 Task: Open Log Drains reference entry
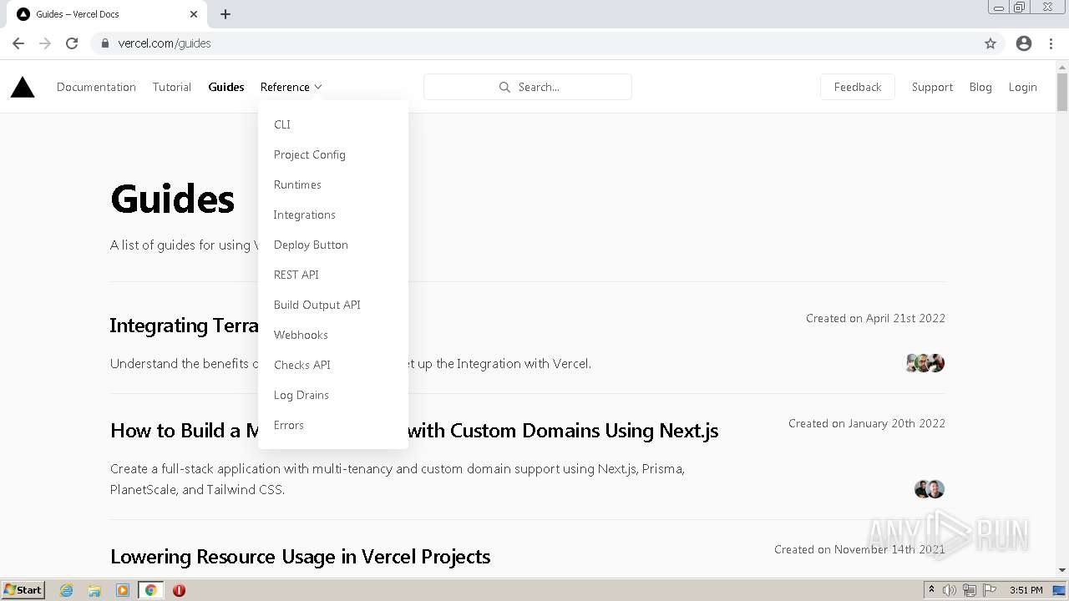point(301,395)
